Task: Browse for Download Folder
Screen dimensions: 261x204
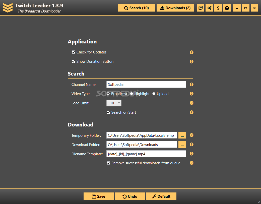Action: tap(182, 145)
